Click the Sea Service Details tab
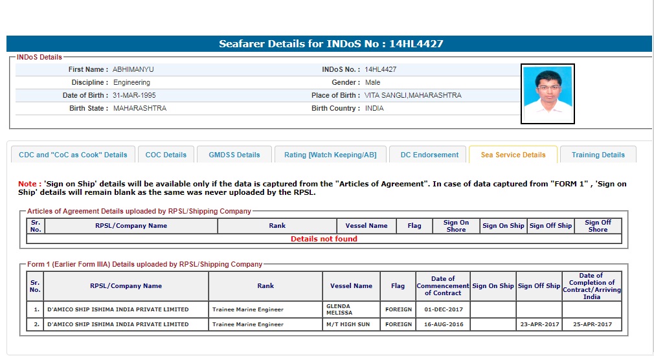Image resolution: width=654 pixels, height=356 pixels. click(513, 155)
